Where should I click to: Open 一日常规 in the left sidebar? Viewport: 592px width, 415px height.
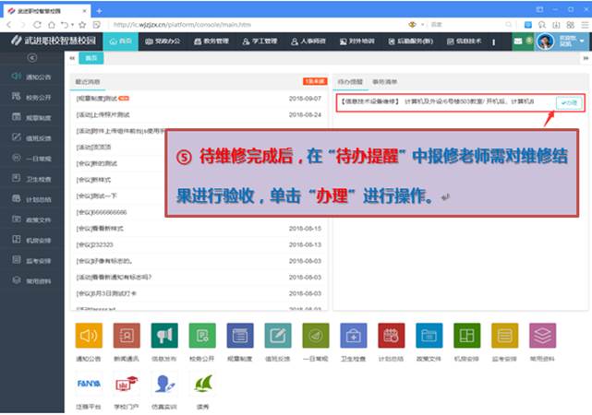pos(31,159)
